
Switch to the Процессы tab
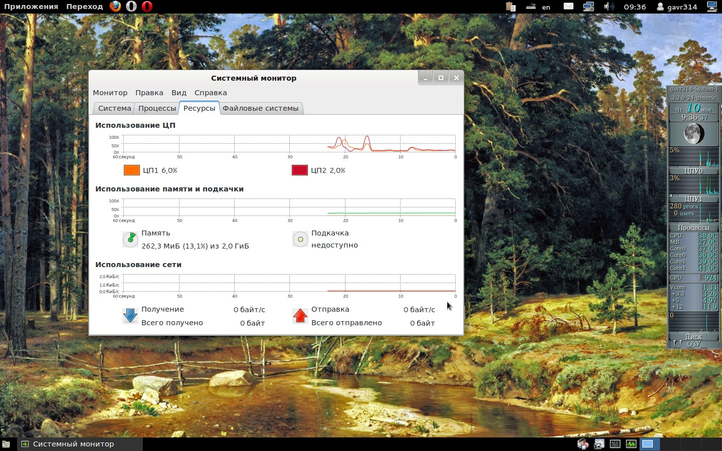tap(157, 108)
